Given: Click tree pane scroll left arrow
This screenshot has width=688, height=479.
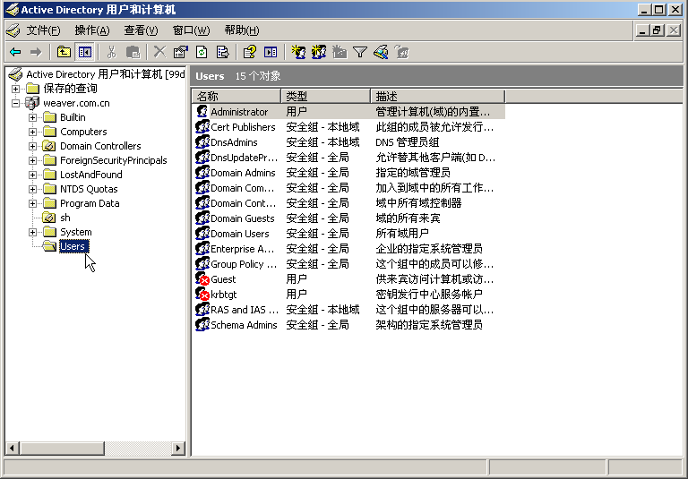Looking at the screenshot, I should click(12, 448).
